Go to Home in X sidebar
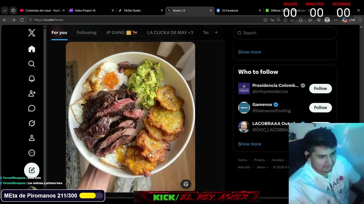 pyautogui.click(x=32, y=49)
